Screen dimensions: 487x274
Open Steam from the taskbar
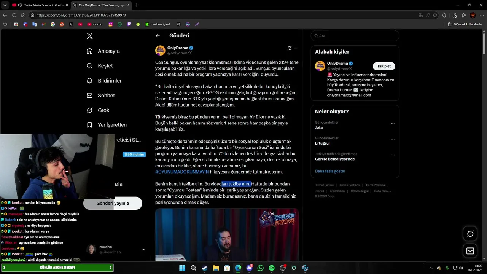point(204,268)
